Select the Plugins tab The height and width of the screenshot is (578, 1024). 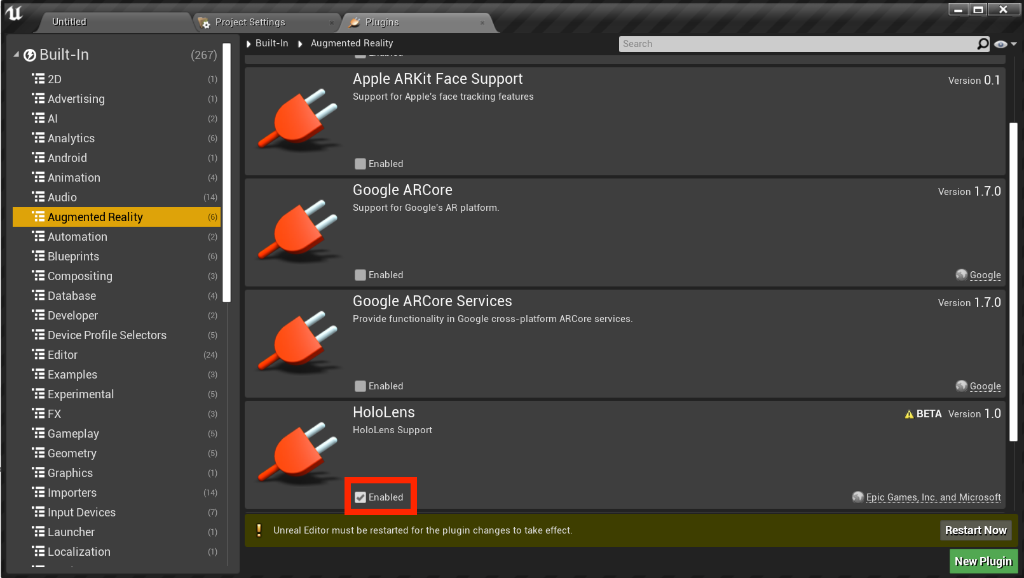click(381, 22)
